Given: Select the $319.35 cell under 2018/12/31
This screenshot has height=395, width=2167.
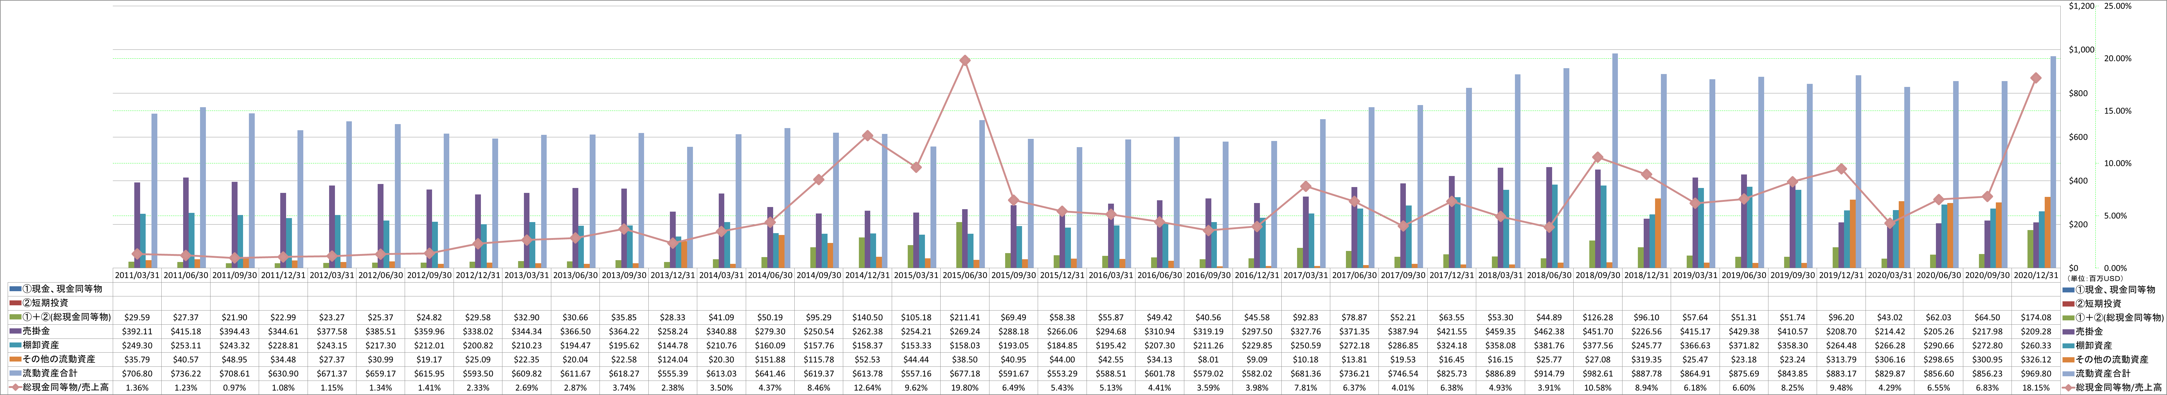Looking at the screenshot, I should 1646,360.
